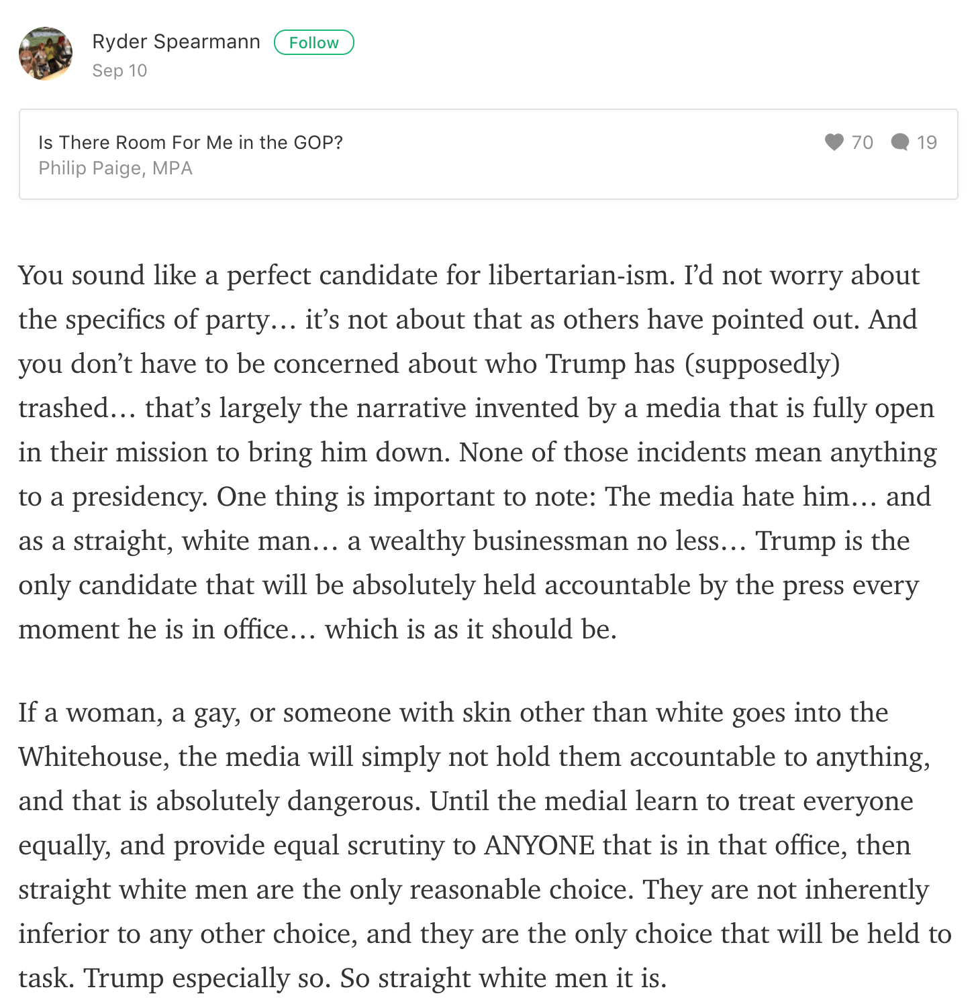
Task: Click the comment bubble icon
Action: 899,142
